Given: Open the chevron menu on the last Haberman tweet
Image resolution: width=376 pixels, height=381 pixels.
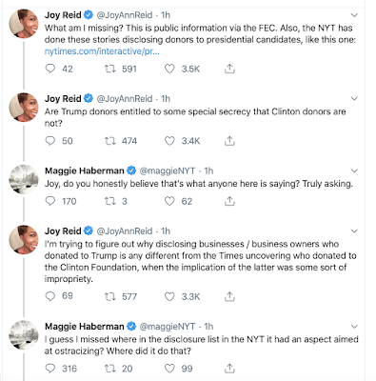Looking at the screenshot, I should click(x=354, y=327).
